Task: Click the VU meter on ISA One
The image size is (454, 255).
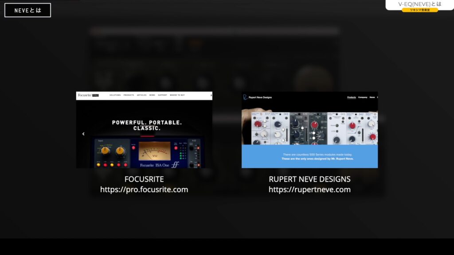Action: [x=155, y=151]
